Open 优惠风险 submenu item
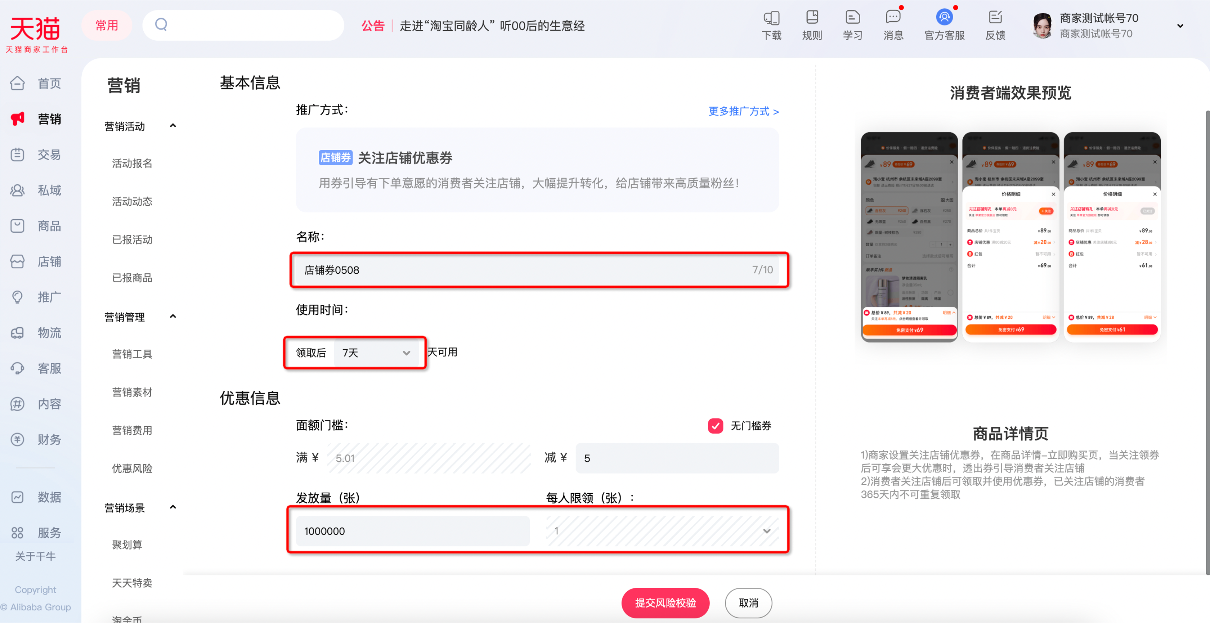This screenshot has height=623, width=1210. point(133,469)
